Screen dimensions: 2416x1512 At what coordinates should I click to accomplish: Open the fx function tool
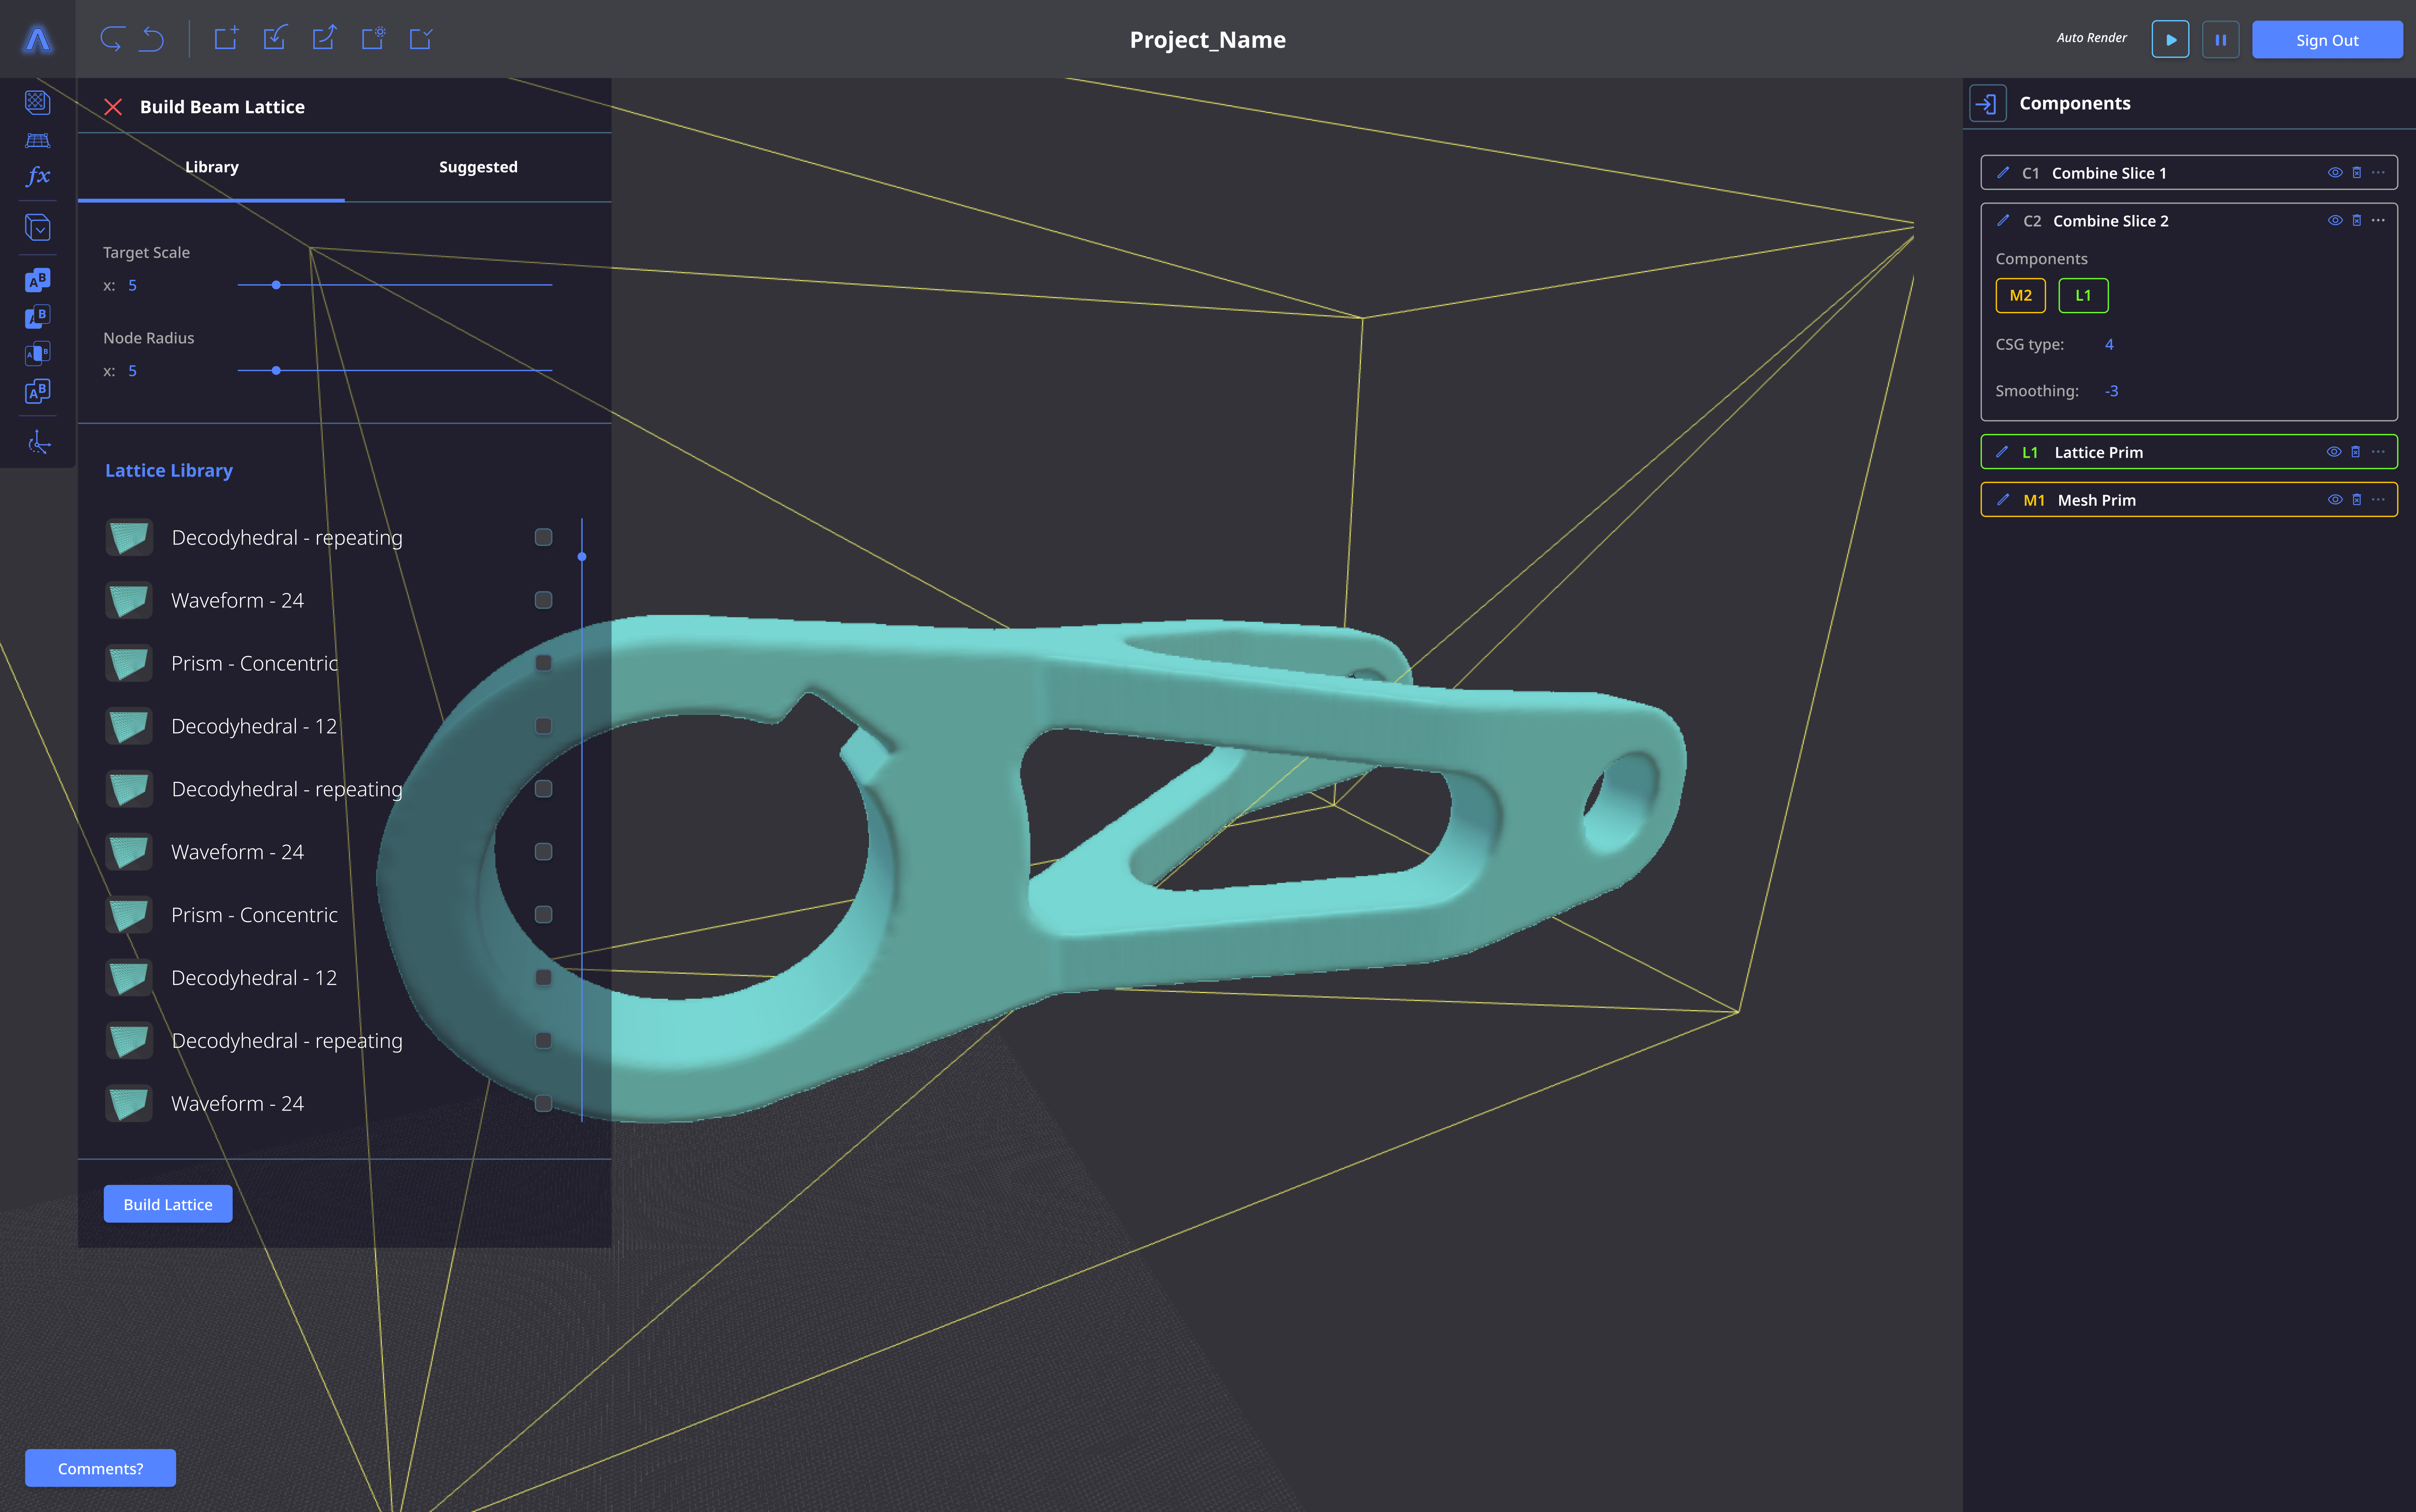click(x=37, y=176)
